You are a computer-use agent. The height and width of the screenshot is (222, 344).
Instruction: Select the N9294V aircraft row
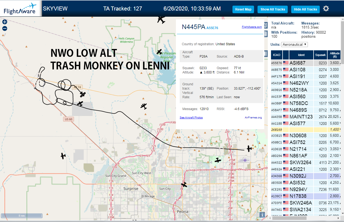(x=306, y=189)
